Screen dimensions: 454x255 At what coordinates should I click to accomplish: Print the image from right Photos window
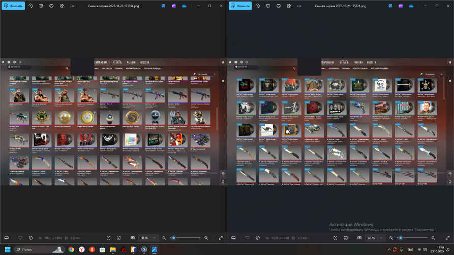(x=279, y=6)
